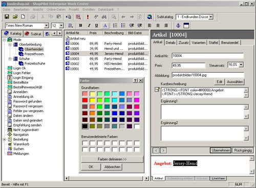256x188 pixels.
Task: Collapse the Oberbekleidung tree node
Action: pos(10,45)
